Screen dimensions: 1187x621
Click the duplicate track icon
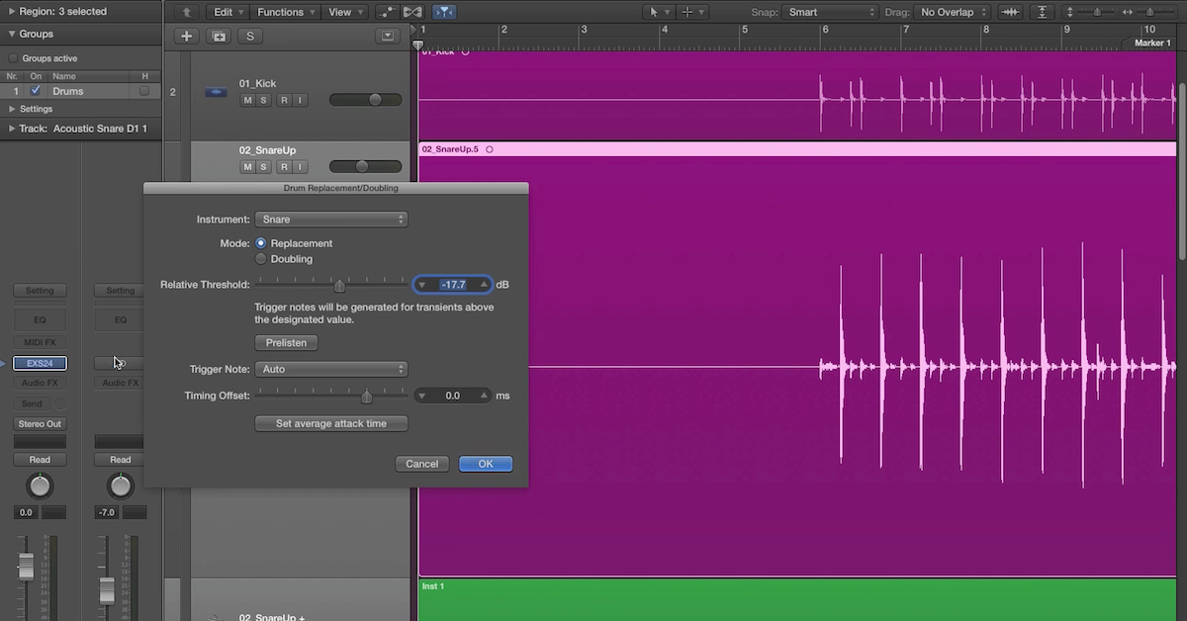pyautogui.click(x=219, y=36)
